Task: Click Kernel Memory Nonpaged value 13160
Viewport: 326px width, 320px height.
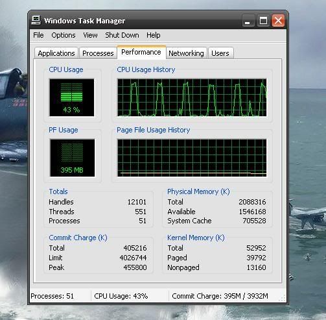Action: [256, 267]
